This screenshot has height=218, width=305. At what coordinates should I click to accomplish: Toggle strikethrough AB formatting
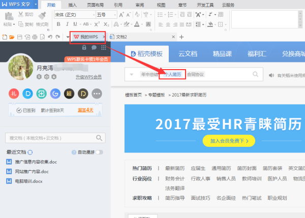point(86,24)
